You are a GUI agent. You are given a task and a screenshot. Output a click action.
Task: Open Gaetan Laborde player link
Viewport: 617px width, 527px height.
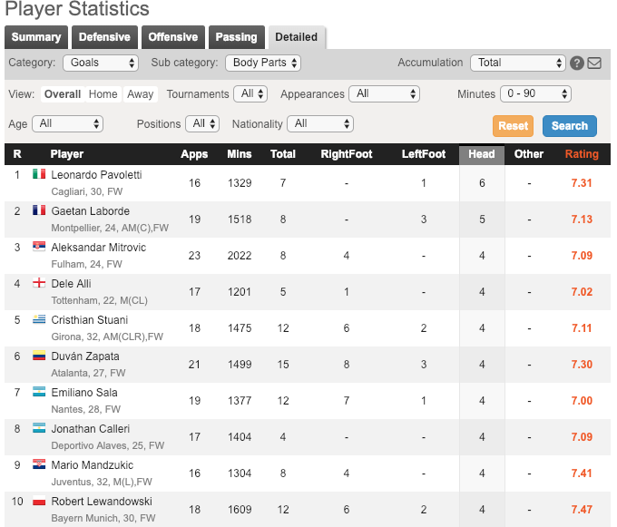pos(90,211)
